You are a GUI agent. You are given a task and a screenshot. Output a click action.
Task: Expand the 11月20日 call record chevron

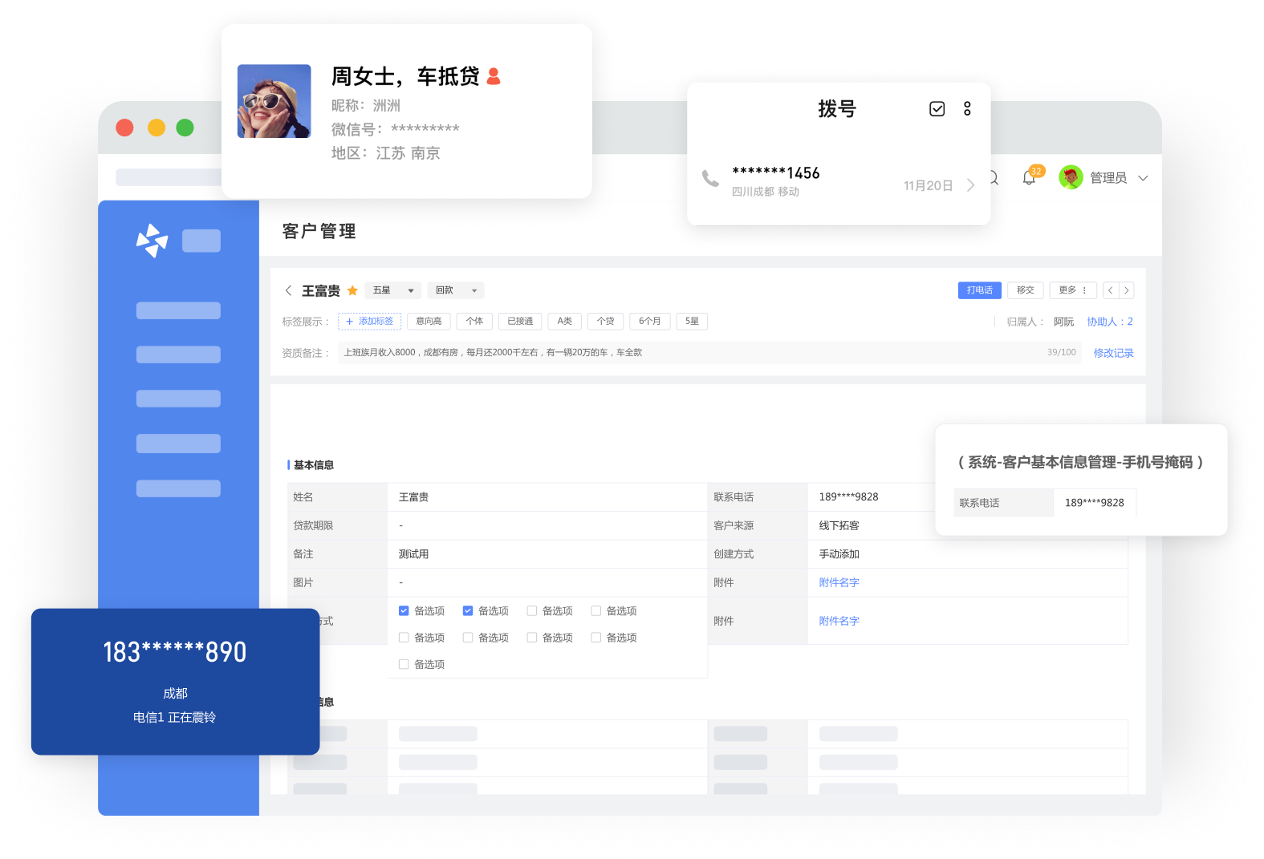970,185
